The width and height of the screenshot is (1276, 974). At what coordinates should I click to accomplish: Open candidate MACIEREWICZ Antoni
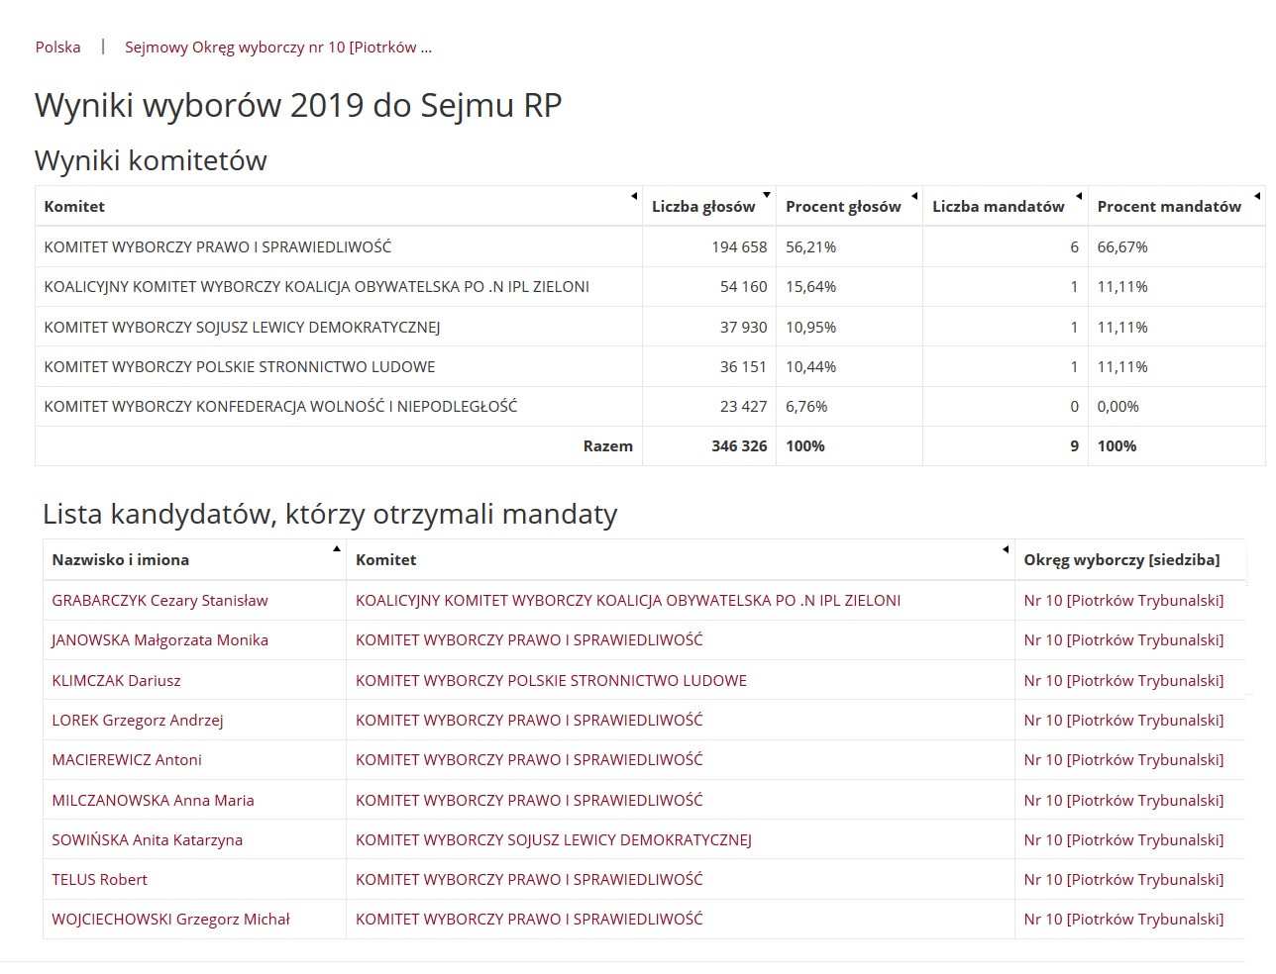click(x=127, y=760)
